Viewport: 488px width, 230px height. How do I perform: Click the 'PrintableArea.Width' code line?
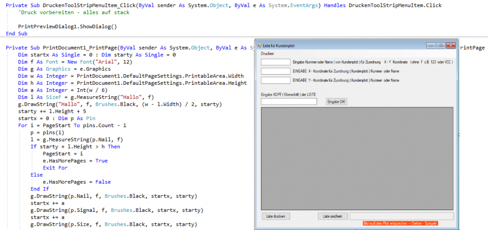131,76
